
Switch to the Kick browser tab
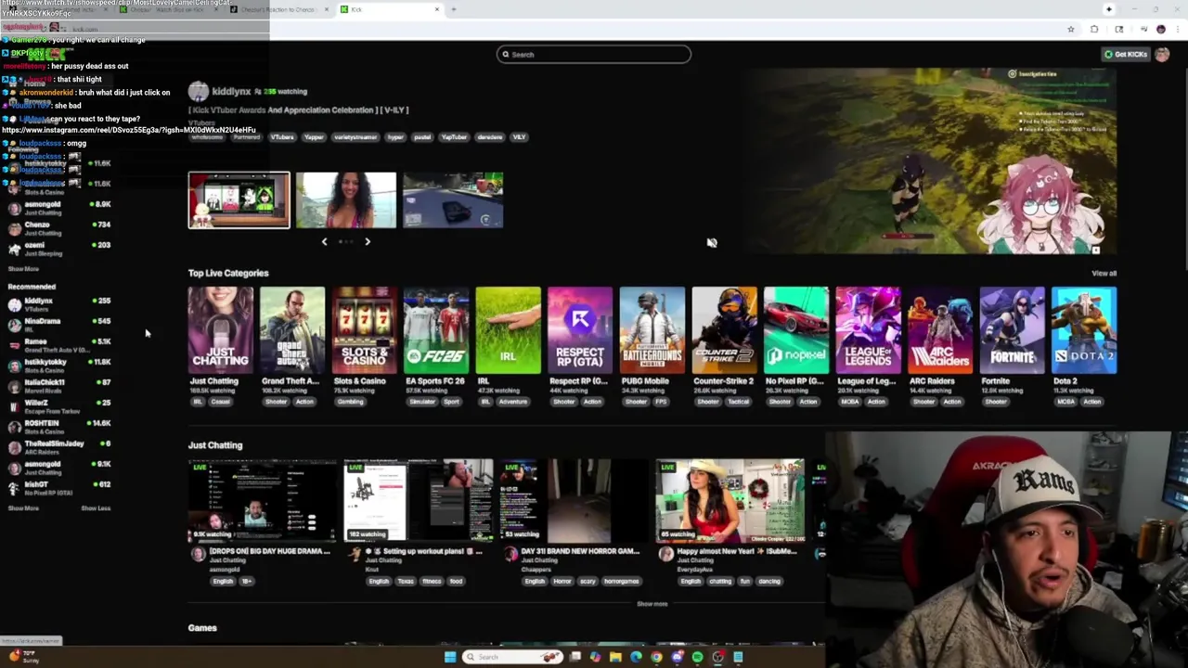(x=390, y=9)
